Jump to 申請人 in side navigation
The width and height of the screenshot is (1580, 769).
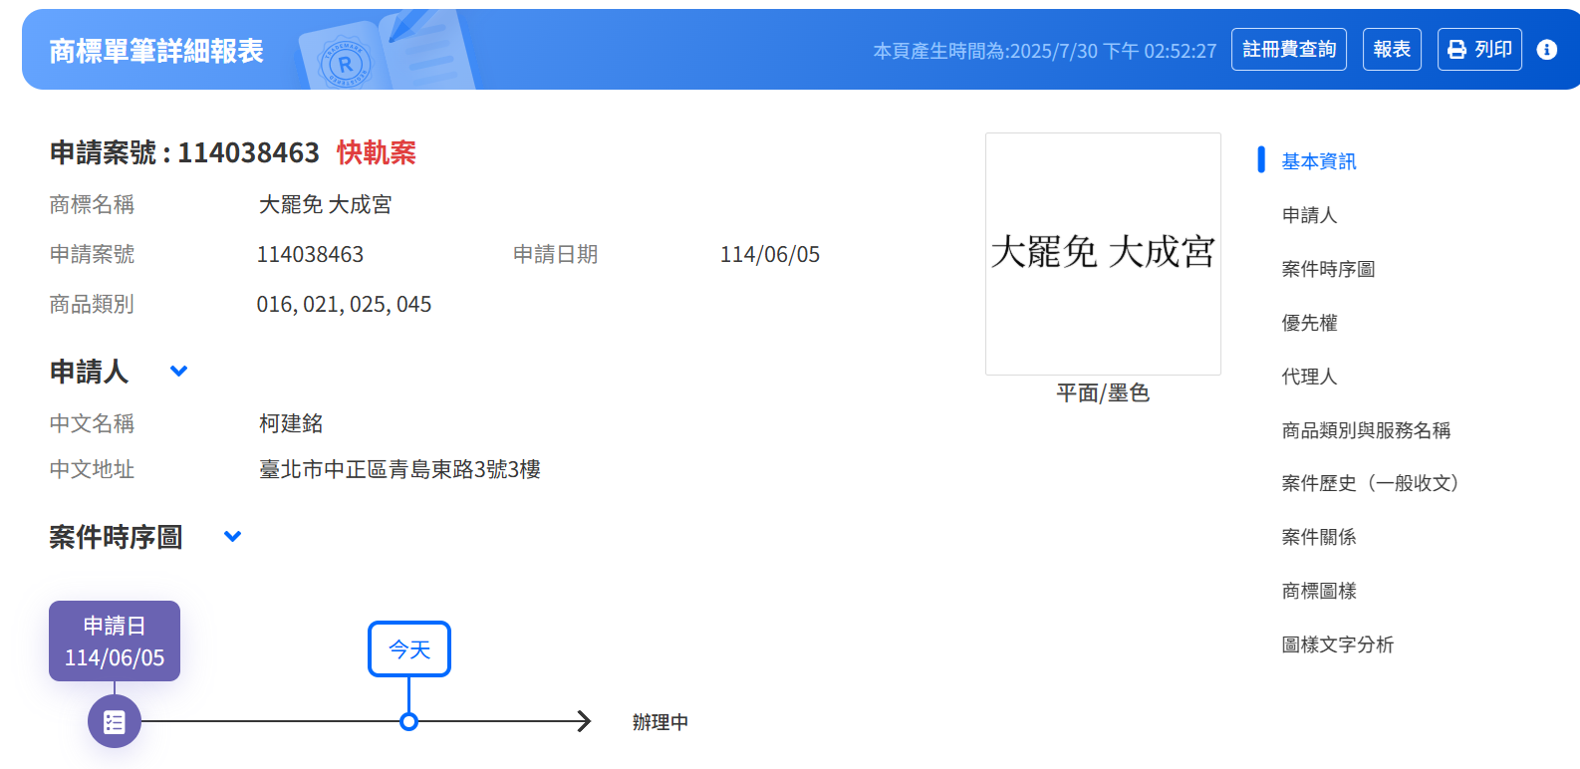(1309, 215)
